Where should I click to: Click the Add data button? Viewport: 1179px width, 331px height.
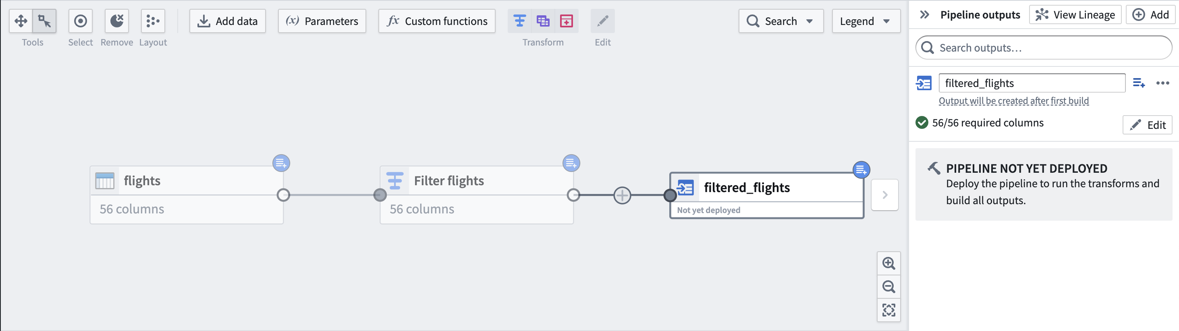pyautogui.click(x=228, y=21)
